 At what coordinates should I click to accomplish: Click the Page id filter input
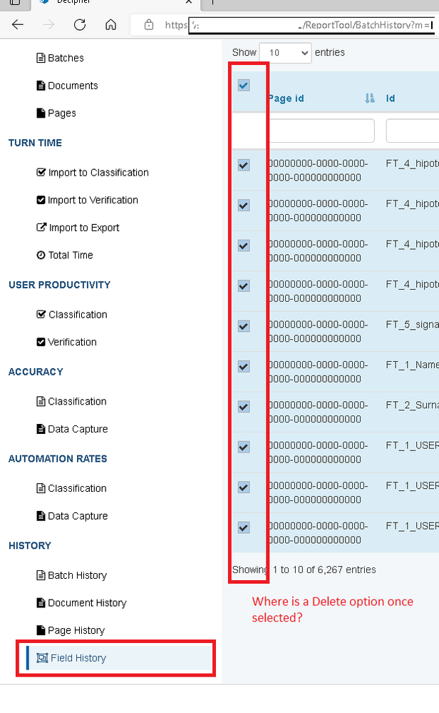(321, 131)
